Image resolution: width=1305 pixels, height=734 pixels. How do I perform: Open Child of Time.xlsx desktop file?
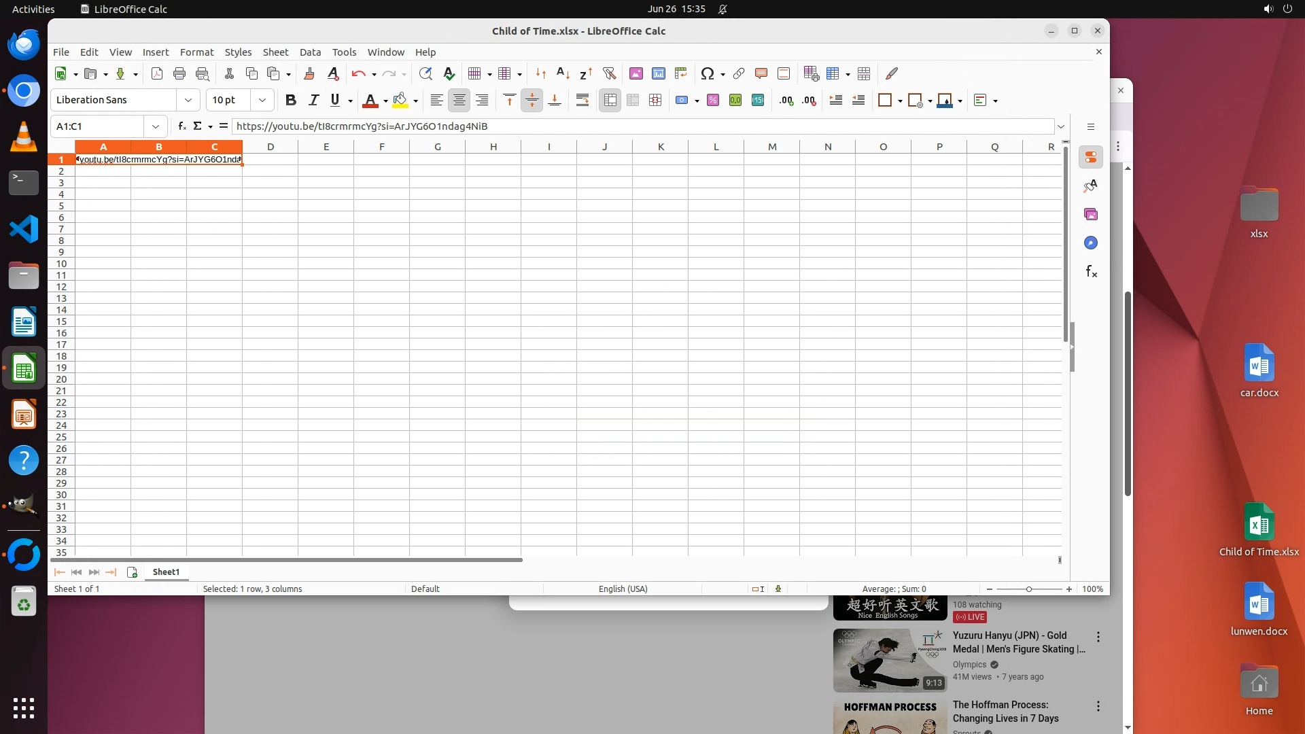(1259, 523)
